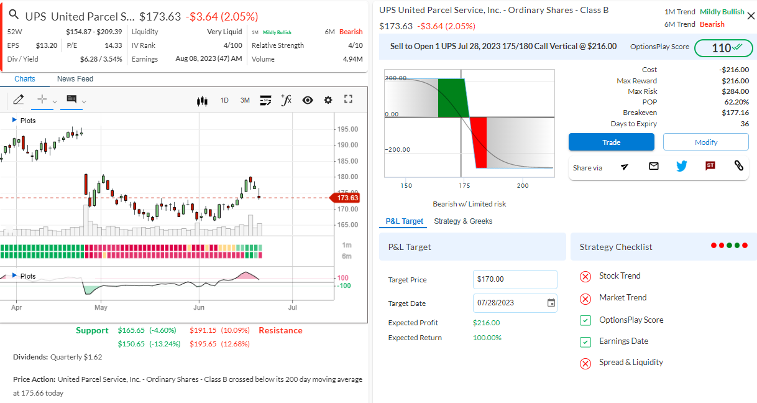The image size is (757, 403).
Task: Switch to the Strategy & Greeks tab
Action: coord(463,221)
